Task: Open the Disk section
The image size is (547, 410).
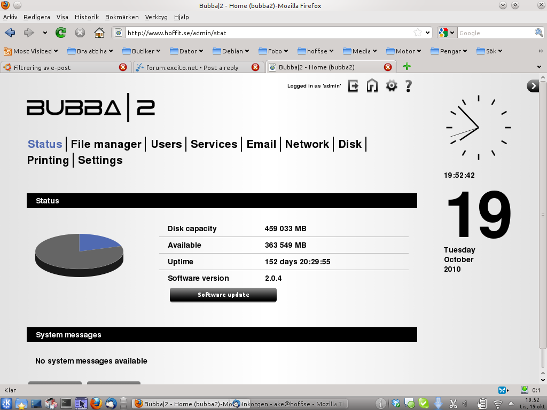Action: pyautogui.click(x=350, y=144)
